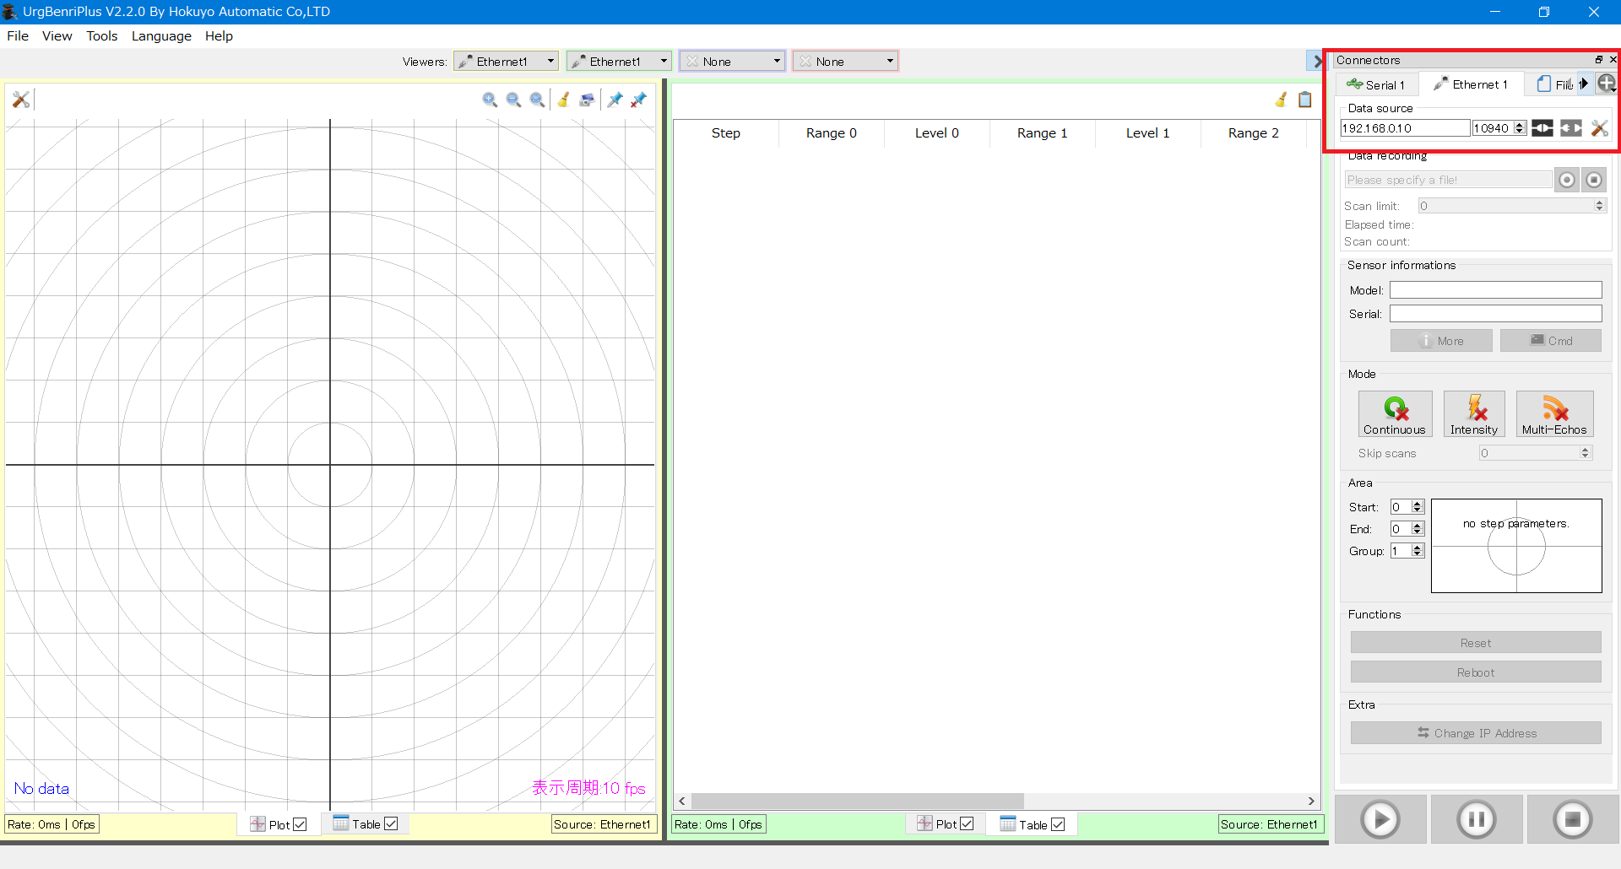Open the View menu

[x=57, y=35]
